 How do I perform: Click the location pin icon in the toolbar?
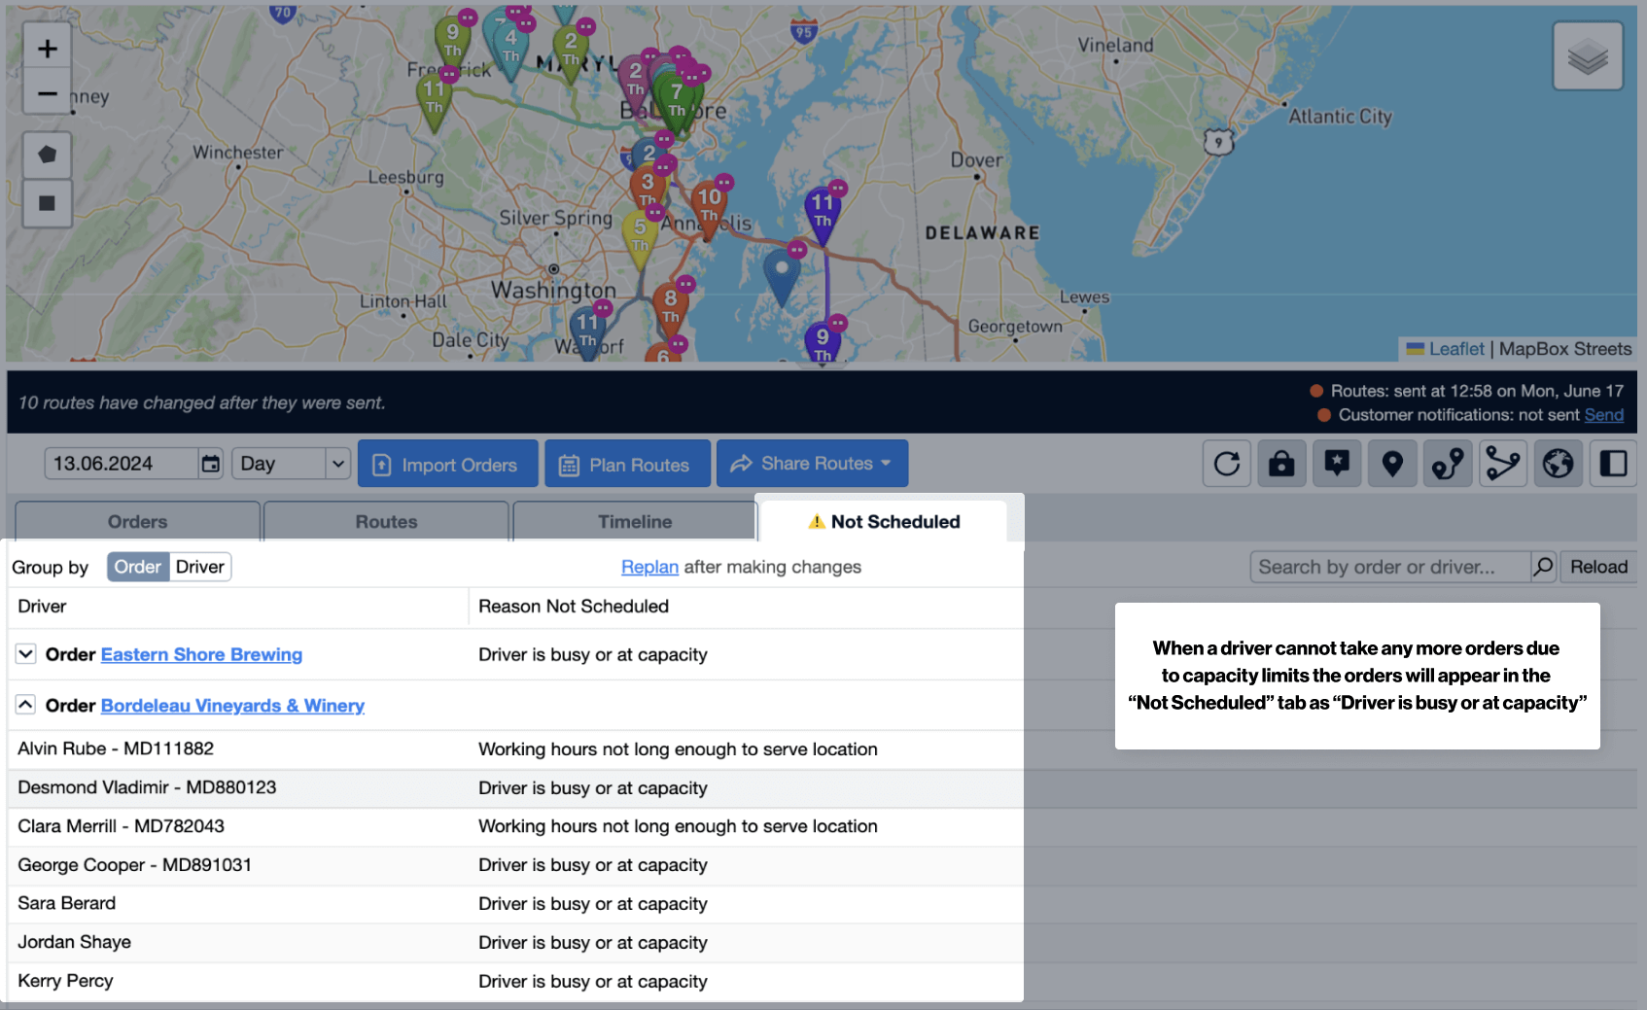(x=1392, y=464)
